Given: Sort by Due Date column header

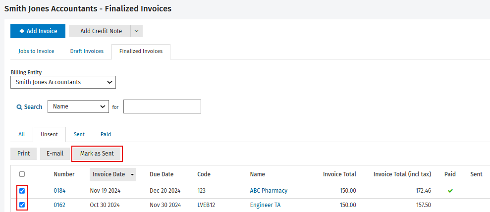Looking at the screenshot, I should click(162, 174).
